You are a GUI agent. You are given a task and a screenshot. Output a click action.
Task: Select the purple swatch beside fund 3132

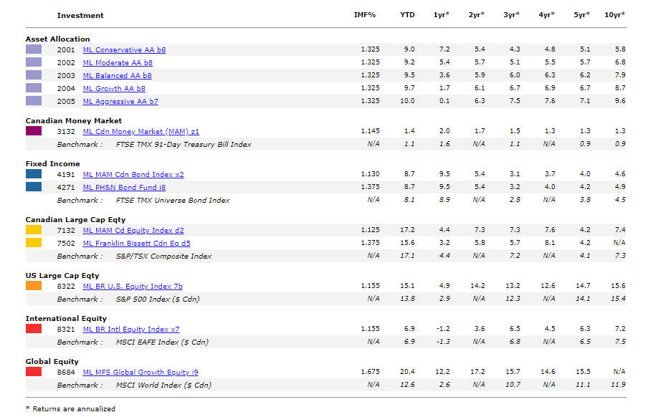[x=34, y=131]
